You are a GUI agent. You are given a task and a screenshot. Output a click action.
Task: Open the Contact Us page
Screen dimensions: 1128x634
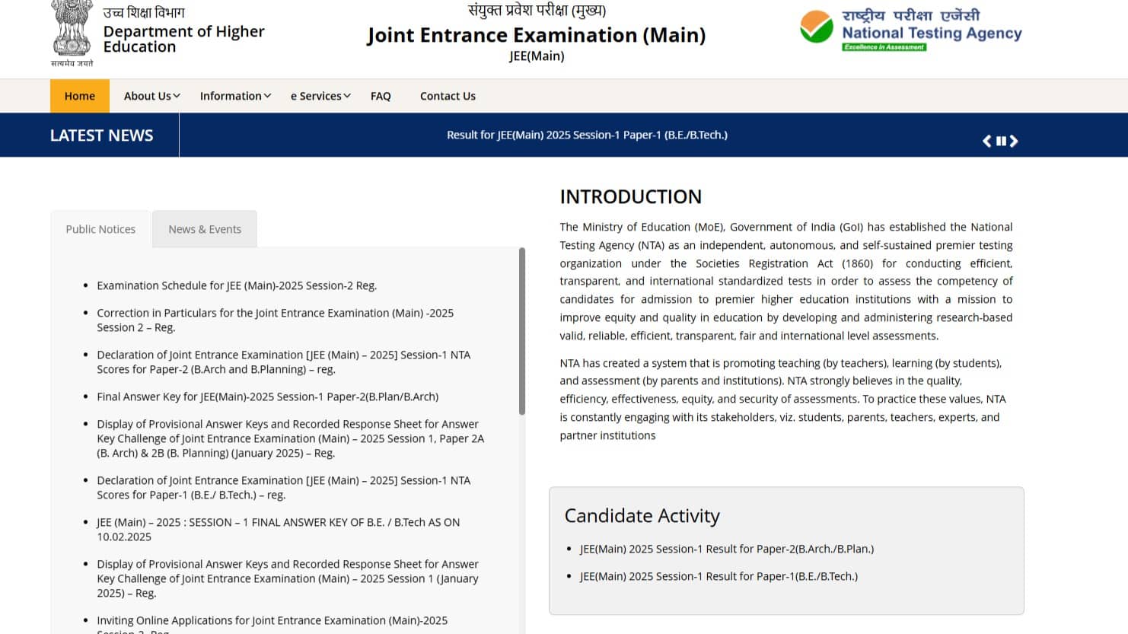[x=448, y=96]
